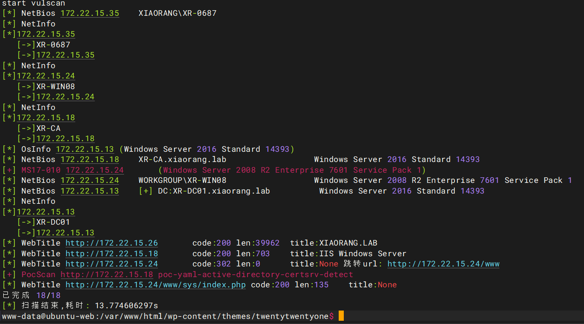Image resolution: width=584 pixels, height=324 pixels.
Task: Click the poc-yaml-active-directory-certsrv-detect text
Action: pyautogui.click(x=255, y=275)
